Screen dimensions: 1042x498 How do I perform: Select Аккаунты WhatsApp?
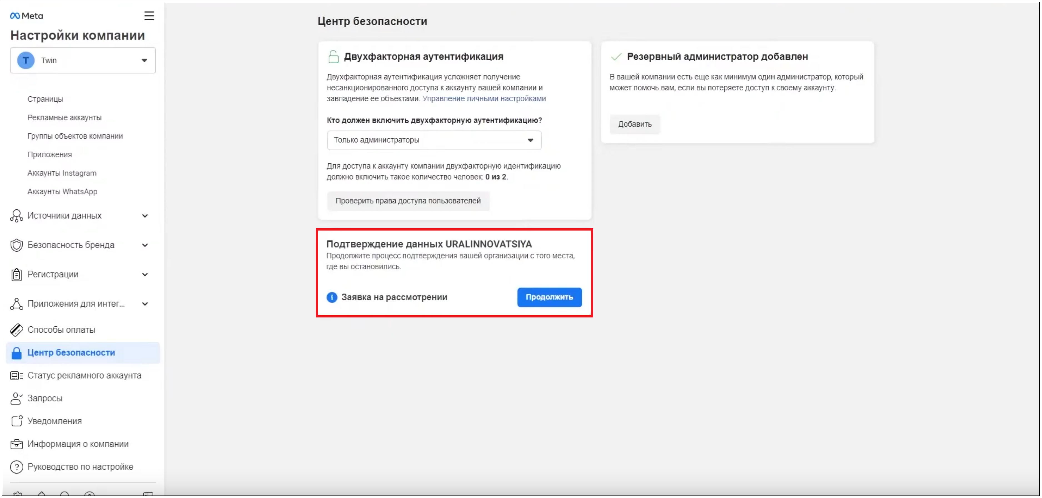click(62, 192)
